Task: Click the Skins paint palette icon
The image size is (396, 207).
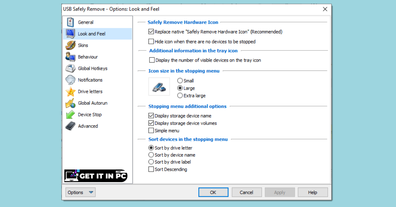Action: [70, 45]
